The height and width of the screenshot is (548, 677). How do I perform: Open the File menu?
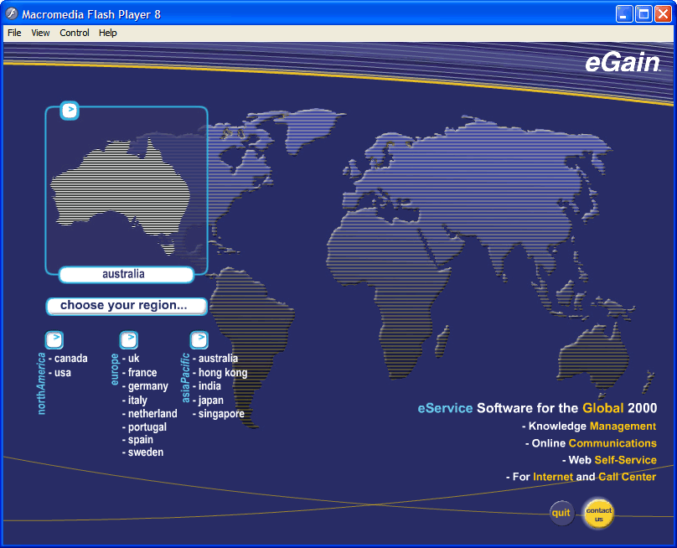(14, 33)
